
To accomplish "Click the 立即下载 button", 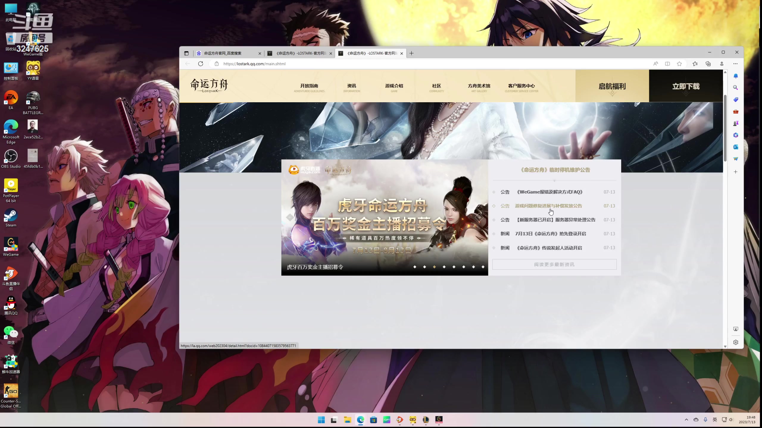I will 686,86.
